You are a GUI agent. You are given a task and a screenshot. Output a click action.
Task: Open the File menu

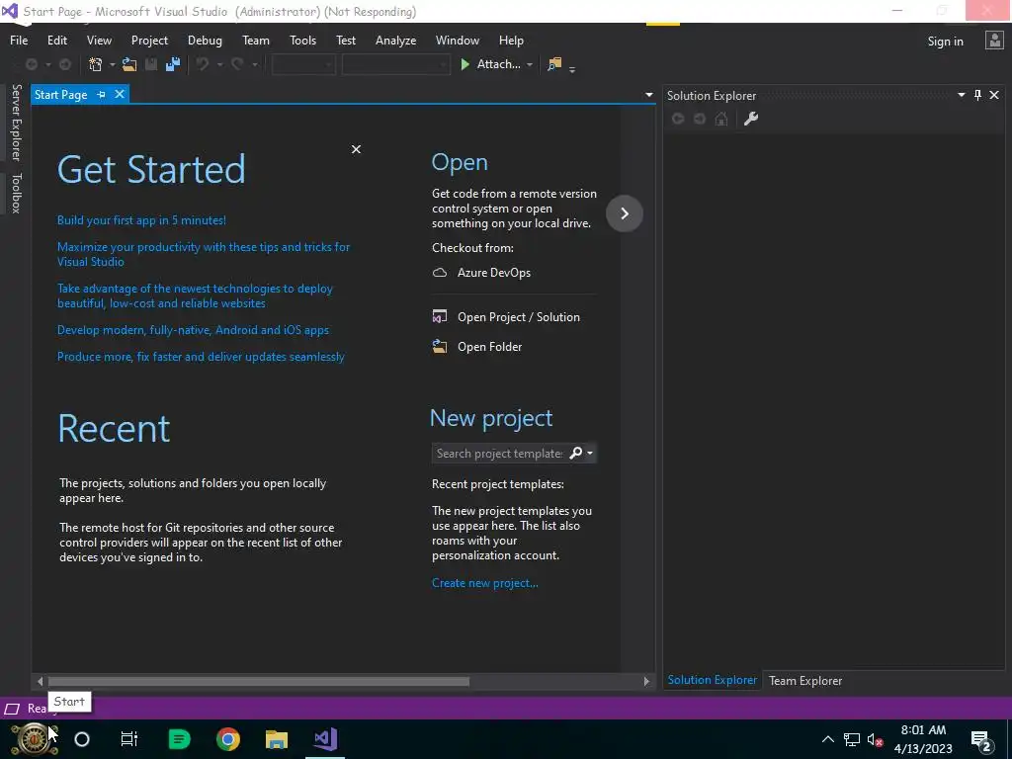point(19,40)
